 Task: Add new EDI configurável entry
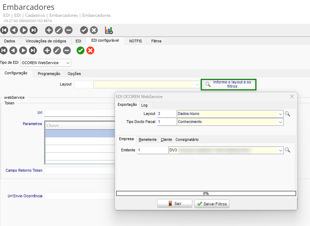pyautogui.click(x=47, y=50)
